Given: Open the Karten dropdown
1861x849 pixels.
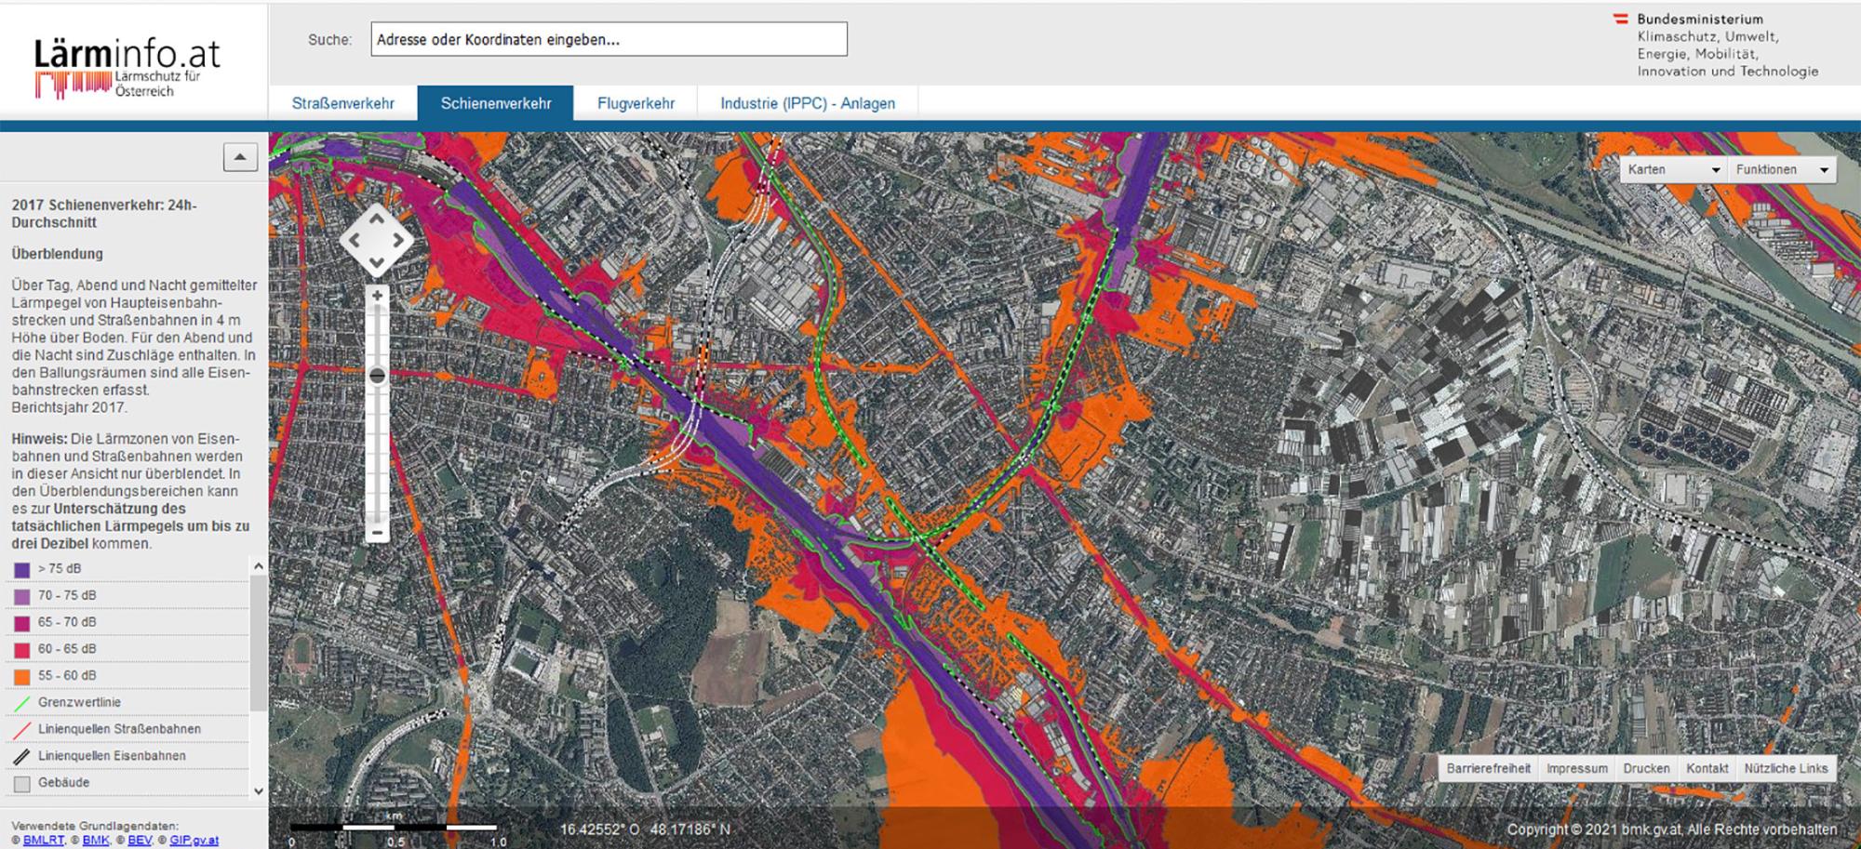Looking at the screenshot, I should (1673, 169).
